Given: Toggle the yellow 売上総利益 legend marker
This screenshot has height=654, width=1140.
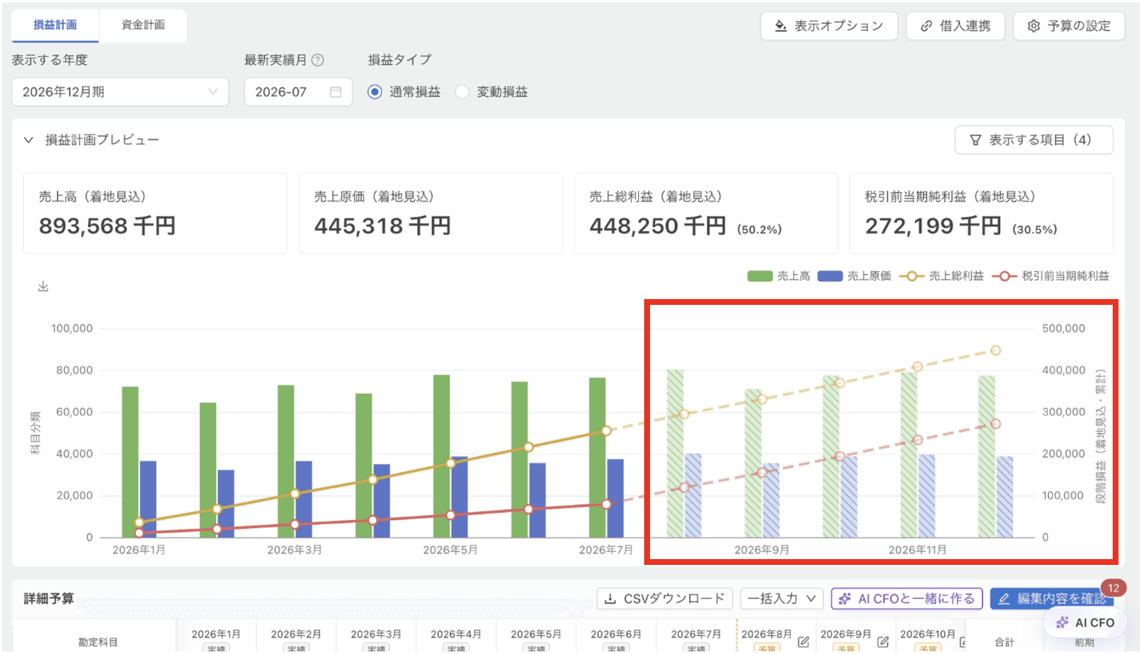Looking at the screenshot, I should [x=912, y=276].
